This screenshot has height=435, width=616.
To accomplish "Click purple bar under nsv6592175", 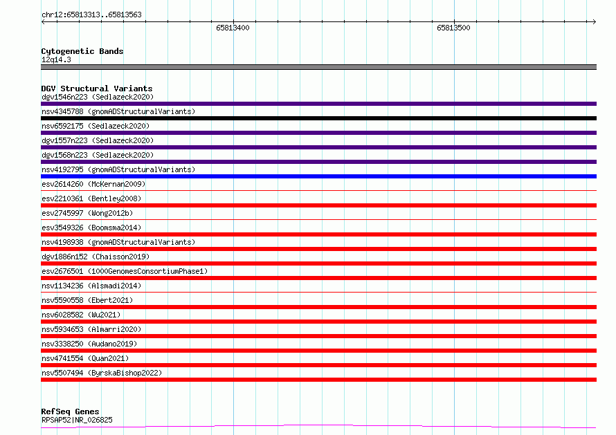I will coord(318,133).
